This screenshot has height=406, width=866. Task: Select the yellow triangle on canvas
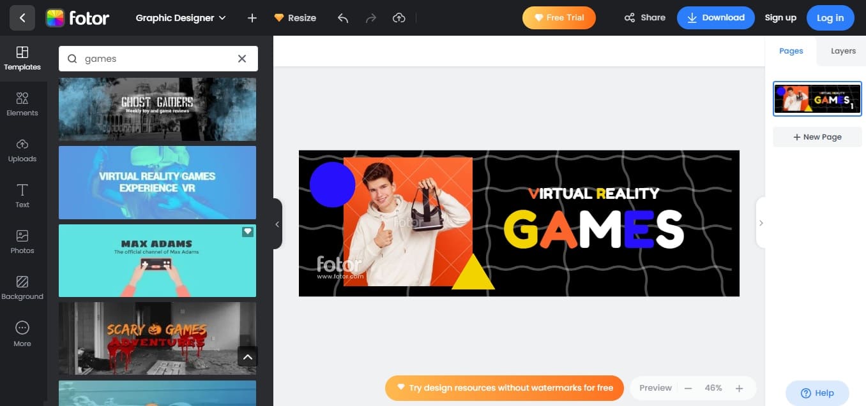point(473,272)
